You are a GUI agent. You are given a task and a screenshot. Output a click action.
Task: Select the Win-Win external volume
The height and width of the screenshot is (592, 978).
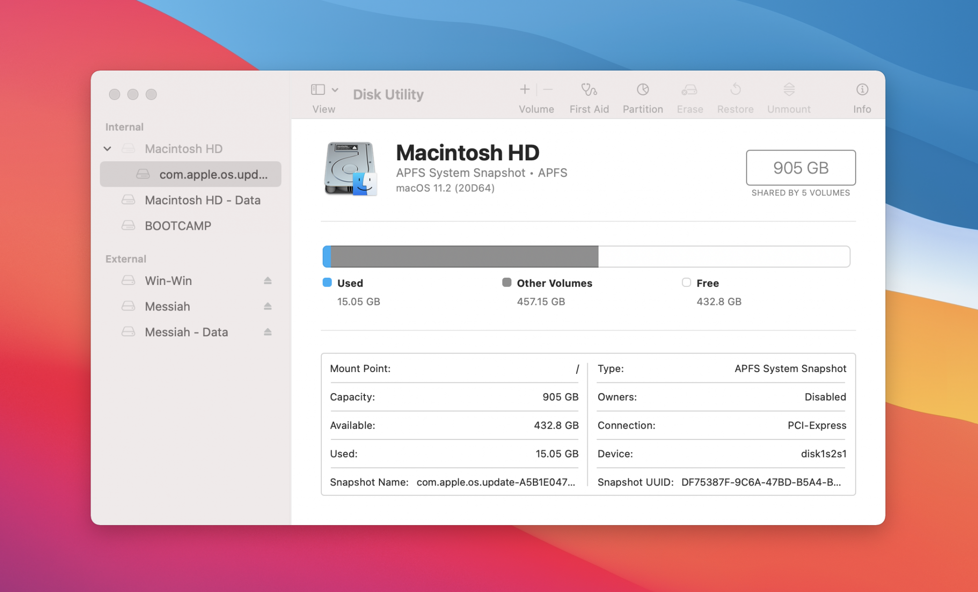191,281
